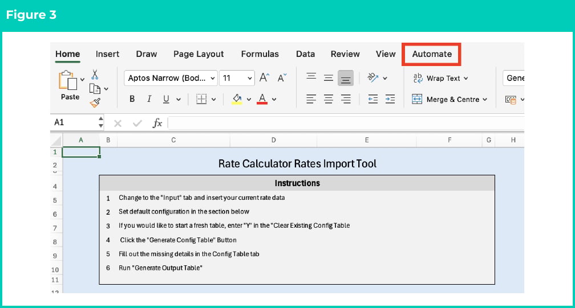Select column F header
The height and width of the screenshot is (308, 575).
click(450, 140)
